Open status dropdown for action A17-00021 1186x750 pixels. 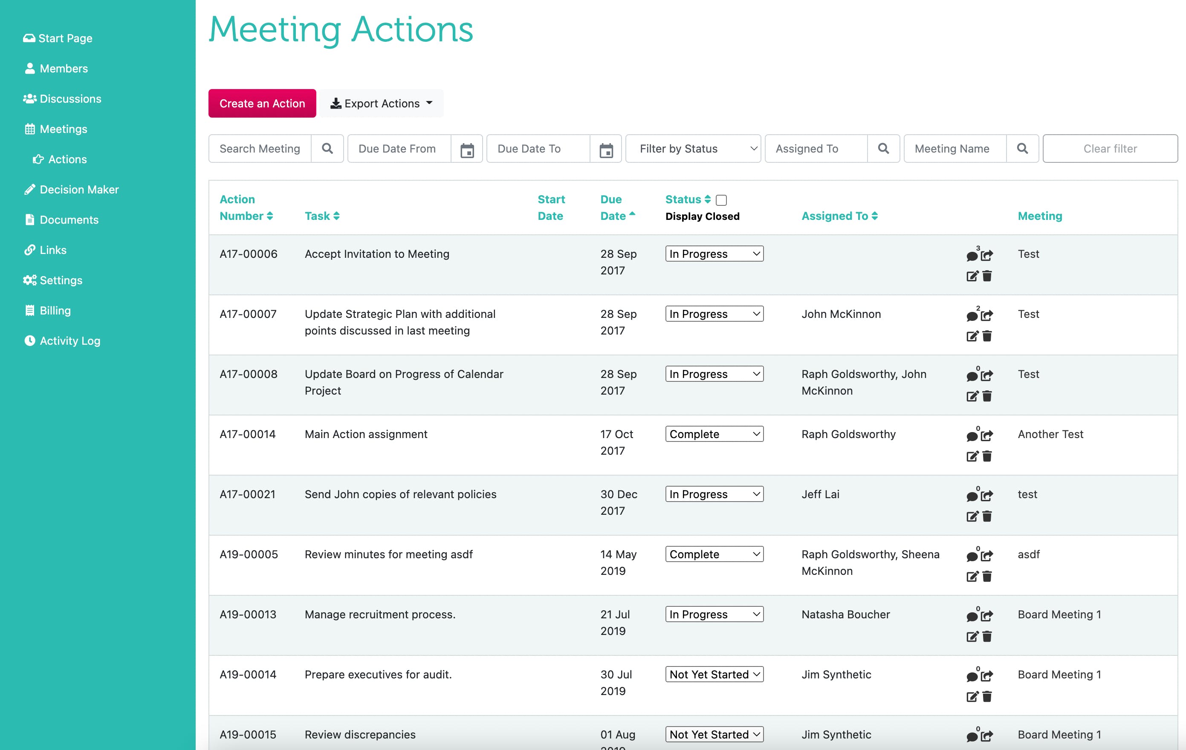coord(714,494)
